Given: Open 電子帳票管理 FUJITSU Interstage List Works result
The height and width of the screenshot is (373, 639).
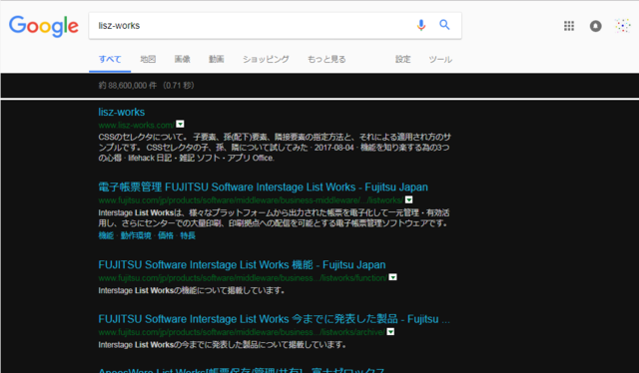Looking at the screenshot, I should pyautogui.click(x=263, y=187).
